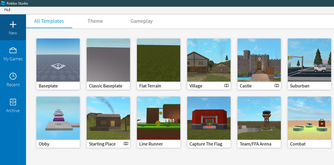Click the 'Obby' card label
The height and width of the screenshot is (165, 334).
coord(44,144)
